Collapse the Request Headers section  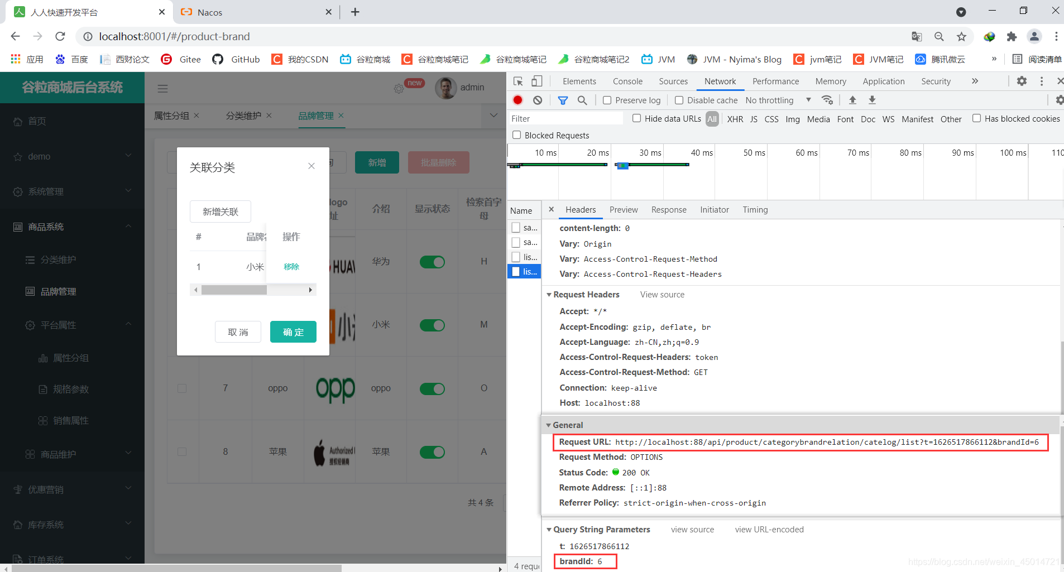coord(549,295)
